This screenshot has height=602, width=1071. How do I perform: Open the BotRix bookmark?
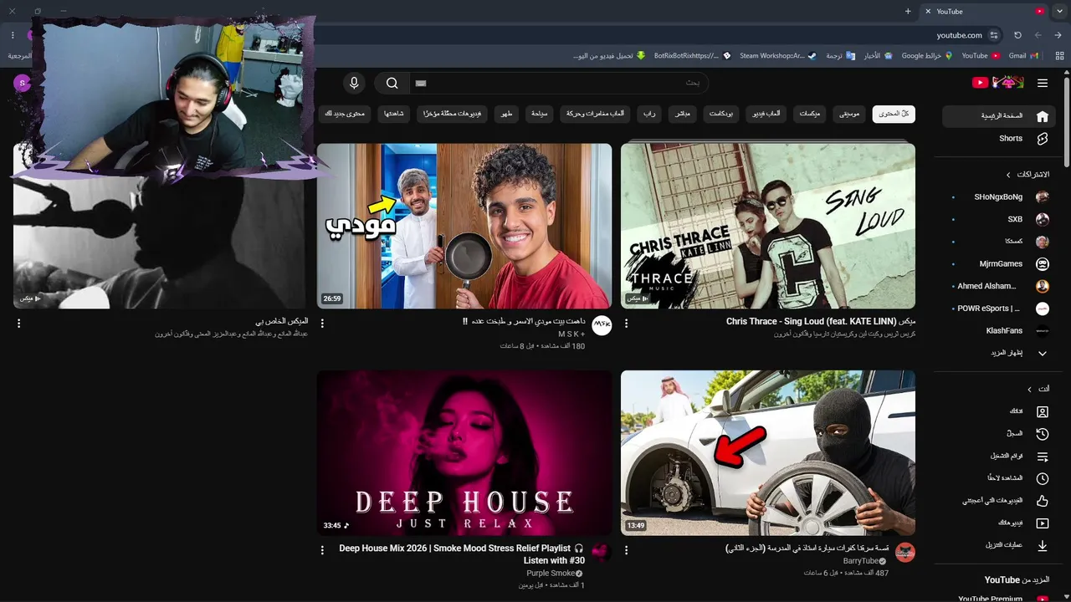click(693, 56)
